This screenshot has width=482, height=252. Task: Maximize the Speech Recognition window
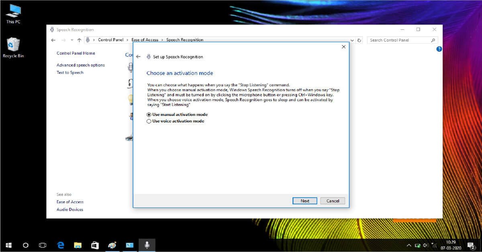coord(418,29)
